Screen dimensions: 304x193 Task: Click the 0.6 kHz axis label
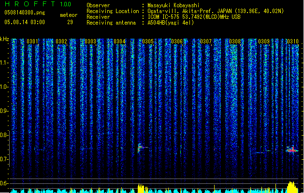(x=4, y=183)
